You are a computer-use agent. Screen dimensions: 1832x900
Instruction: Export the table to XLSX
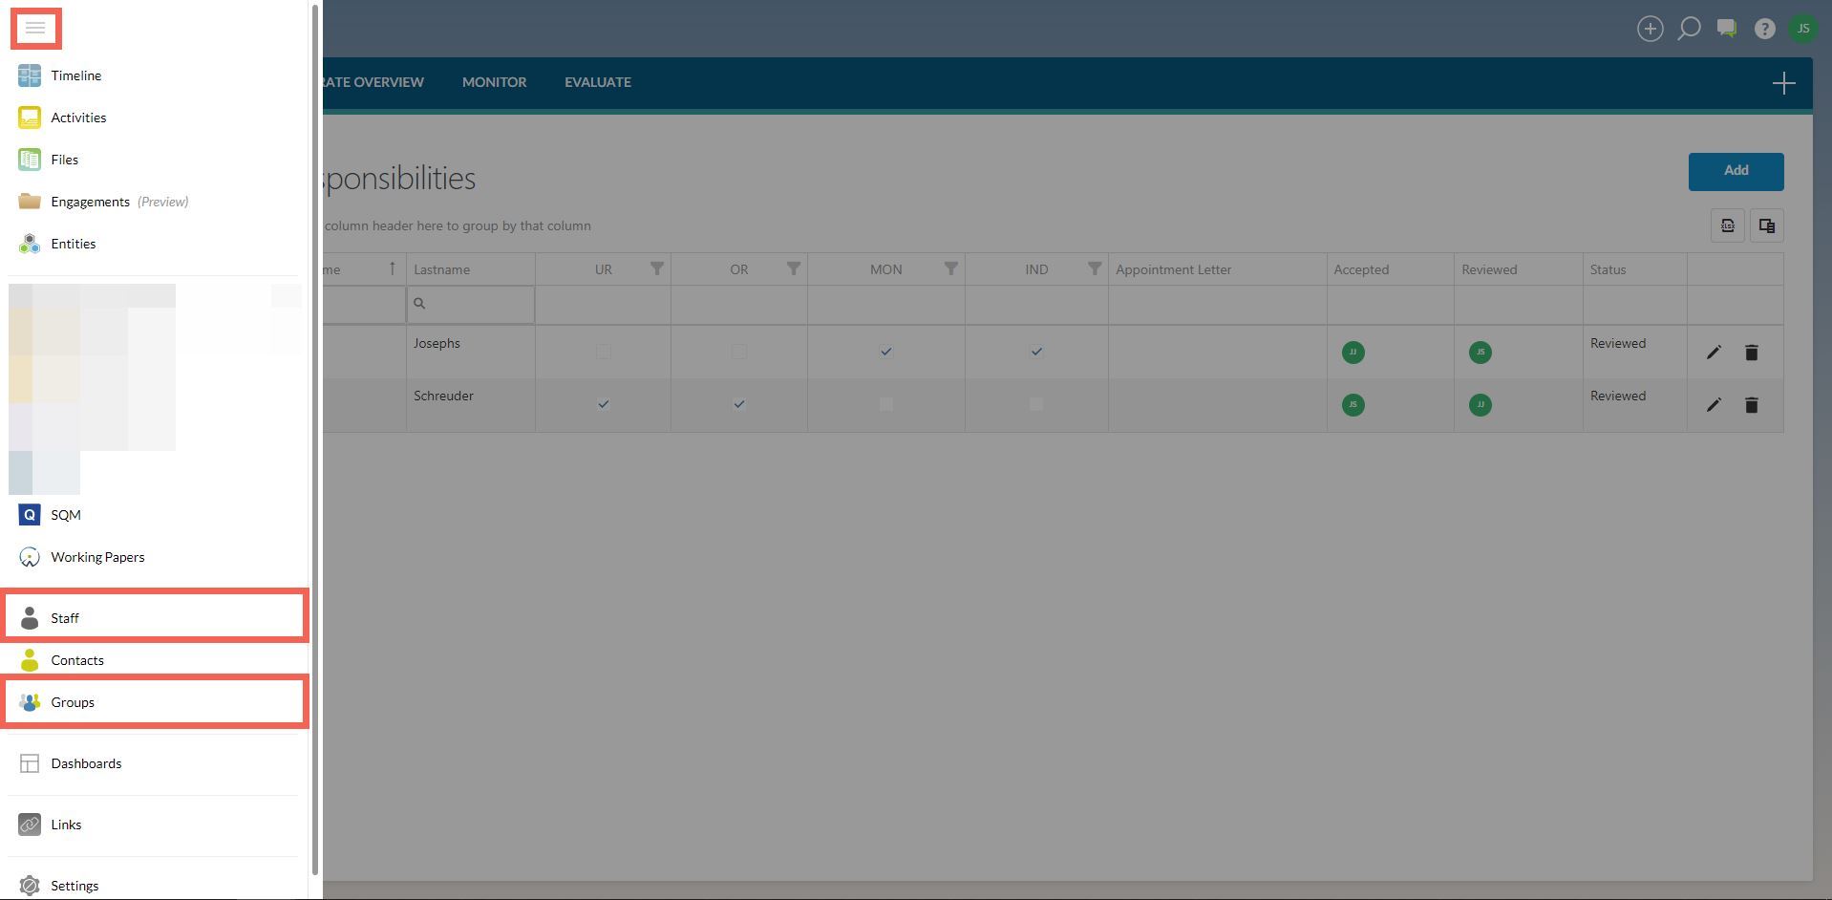point(1727,225)
